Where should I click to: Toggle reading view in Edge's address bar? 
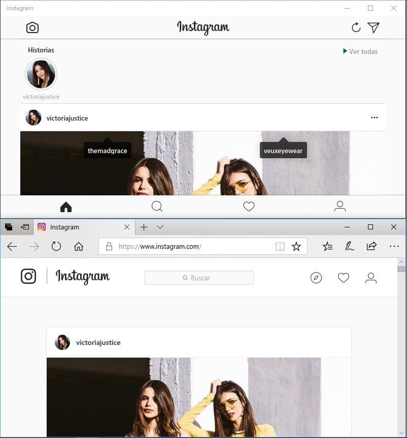click(280, 246)
